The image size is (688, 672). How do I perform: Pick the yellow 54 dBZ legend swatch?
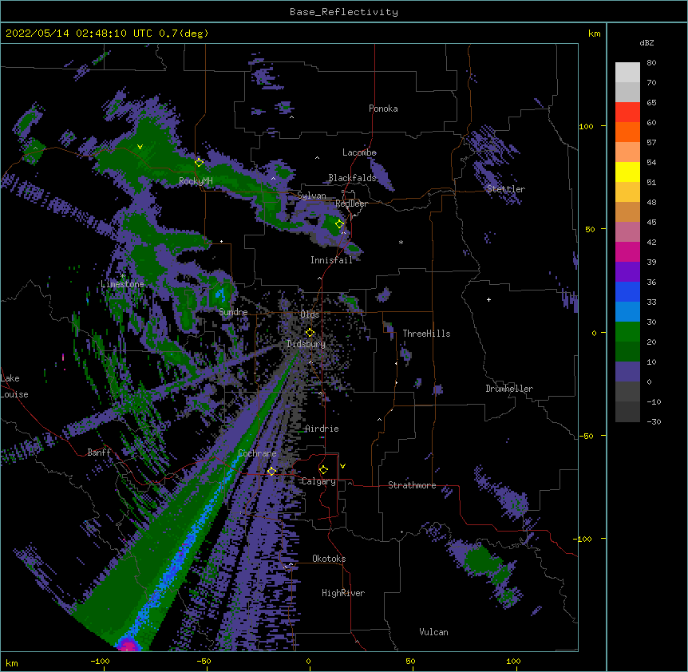(627, 172)
